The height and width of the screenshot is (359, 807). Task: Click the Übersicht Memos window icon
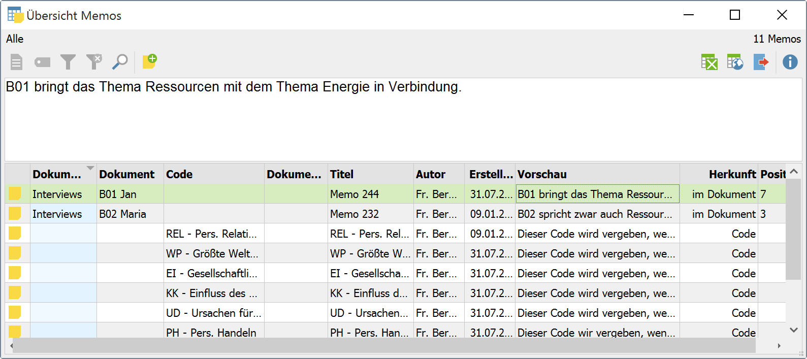15,15
